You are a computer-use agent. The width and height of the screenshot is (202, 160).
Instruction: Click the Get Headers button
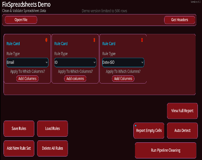point(180,20)
